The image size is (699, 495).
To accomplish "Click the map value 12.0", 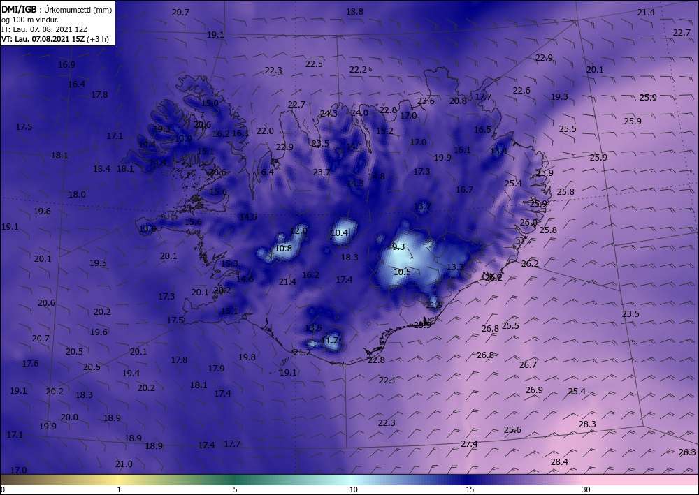I will point(298,231).
